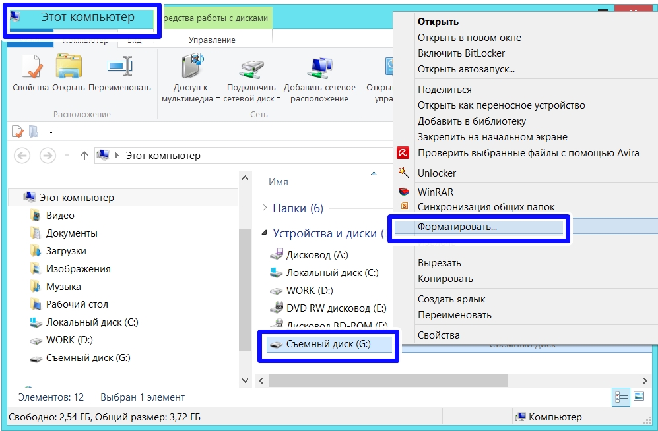This screenshot has height=431, width=658.
Task: Click the Back navigation arrow button
Action: [22, 156]
